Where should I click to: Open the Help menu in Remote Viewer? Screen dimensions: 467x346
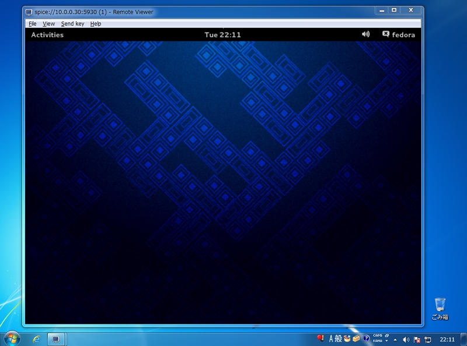click(96, 24)
